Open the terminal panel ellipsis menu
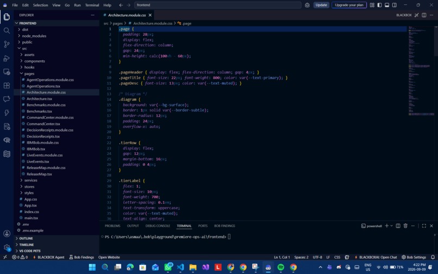The height and width of the screenshot is (274, 438). pos(413,226)
